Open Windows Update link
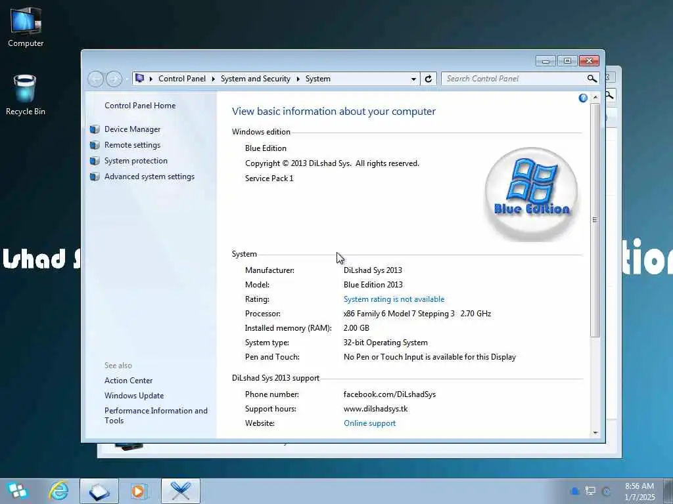This screenshot has height=504, width=673. tap(134, 396)
